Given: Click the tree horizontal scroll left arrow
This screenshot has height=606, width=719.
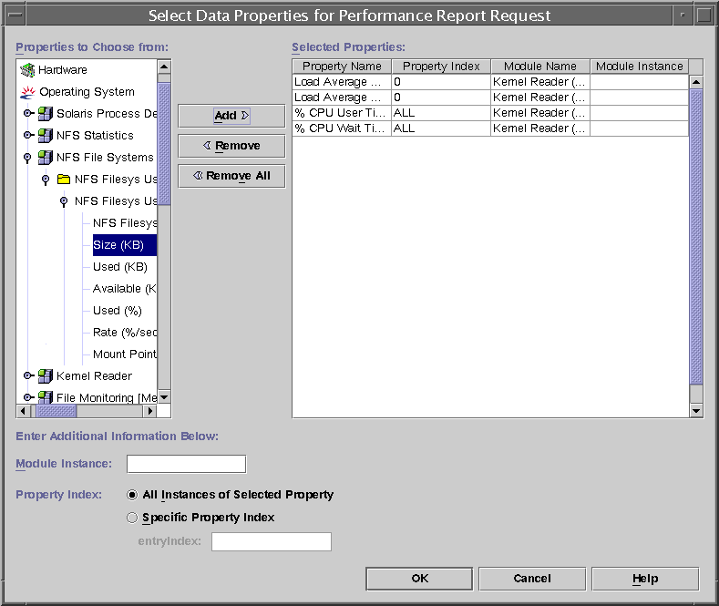Looking at the screenshot, I should pyautogui.click(x=24, y=411).
